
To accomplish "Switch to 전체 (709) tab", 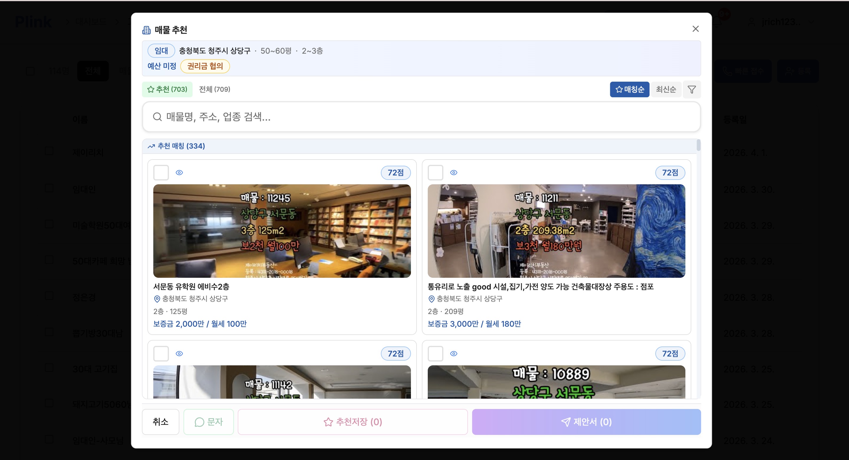I will 215,89.
